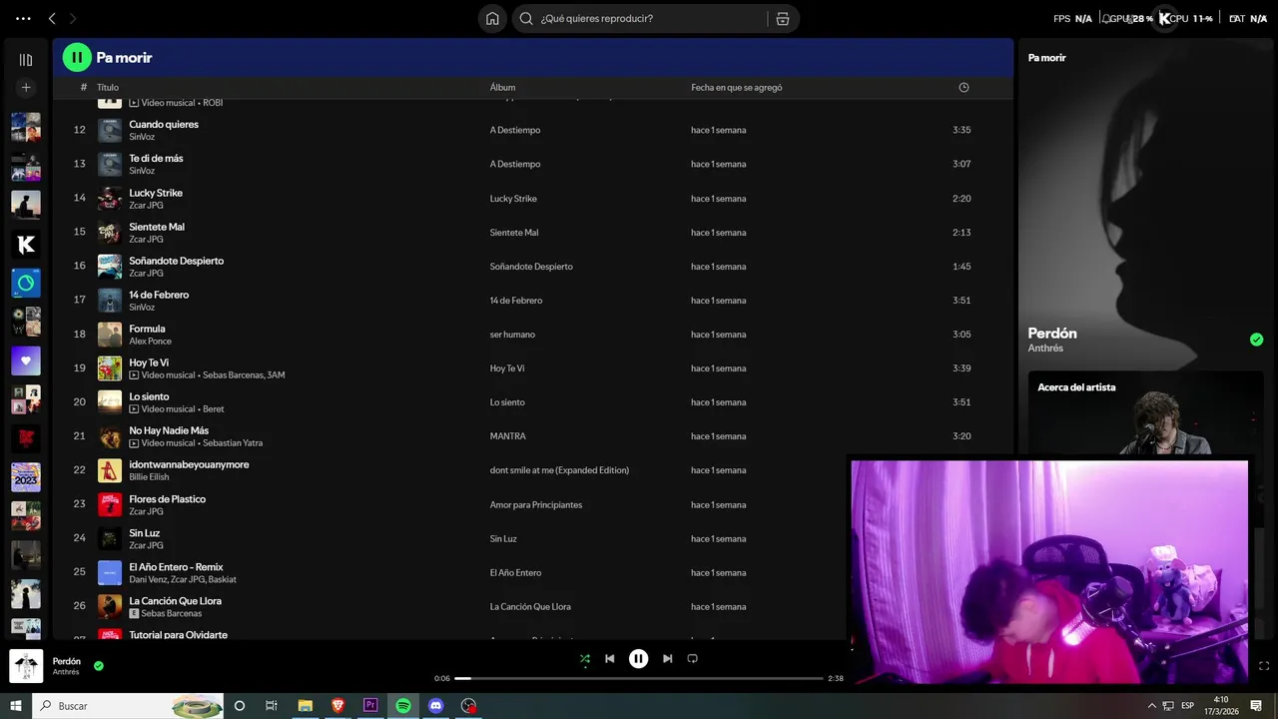
Task: Skip to the previous track
Action: 610,659
